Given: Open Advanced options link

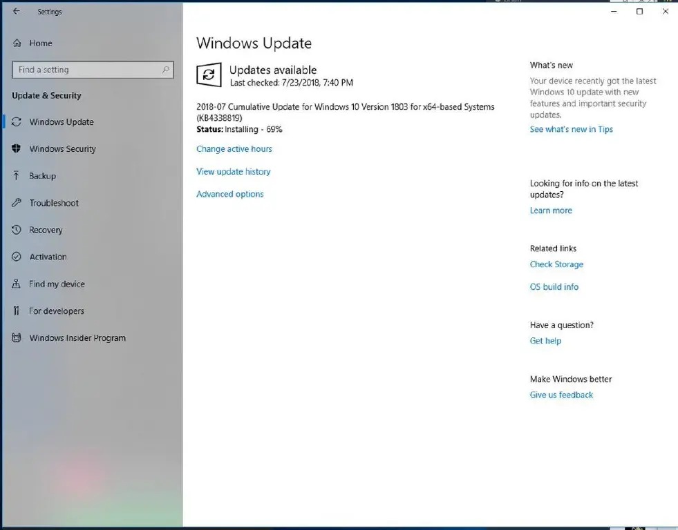Looking at the screenshot, I should coord(230,194).
